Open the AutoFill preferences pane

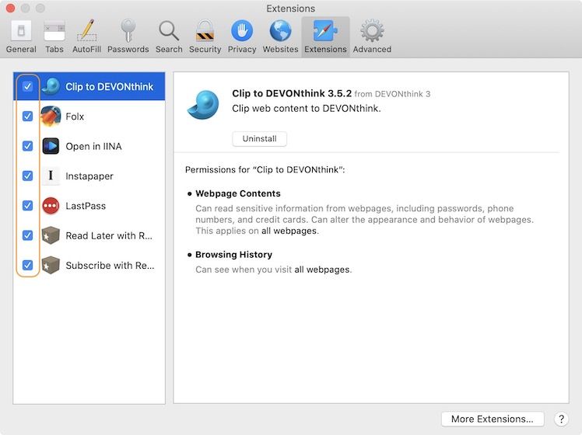(x=86, y=37)
